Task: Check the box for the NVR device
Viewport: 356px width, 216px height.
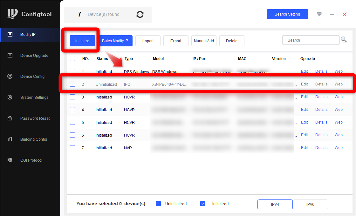Action: 72,148
